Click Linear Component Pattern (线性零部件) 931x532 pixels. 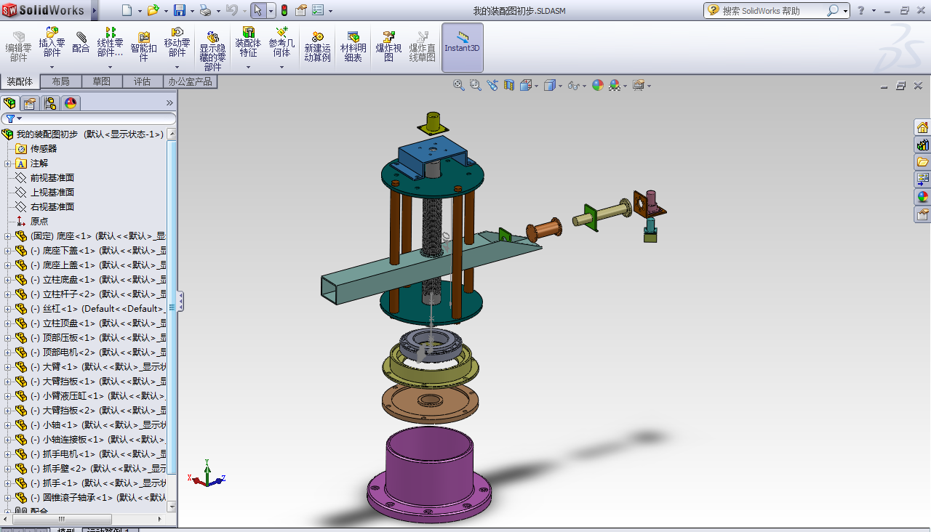pyautogui.click(x=110, y=43)
